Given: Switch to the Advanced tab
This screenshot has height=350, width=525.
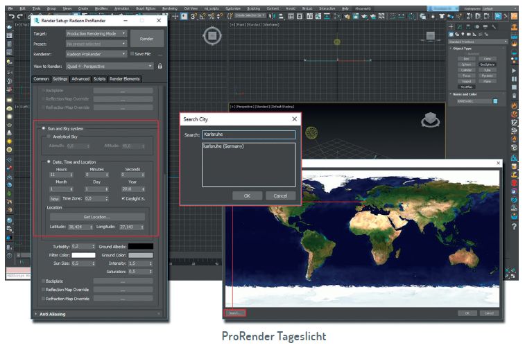Looking at the screenshot, I should (80, 79).
